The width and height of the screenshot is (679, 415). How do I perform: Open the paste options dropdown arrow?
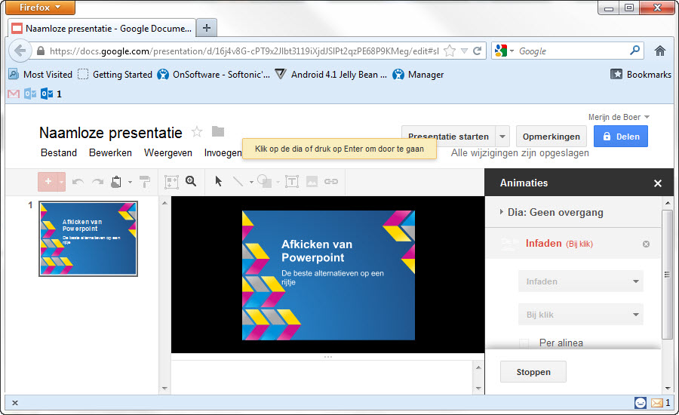[130, 183]
